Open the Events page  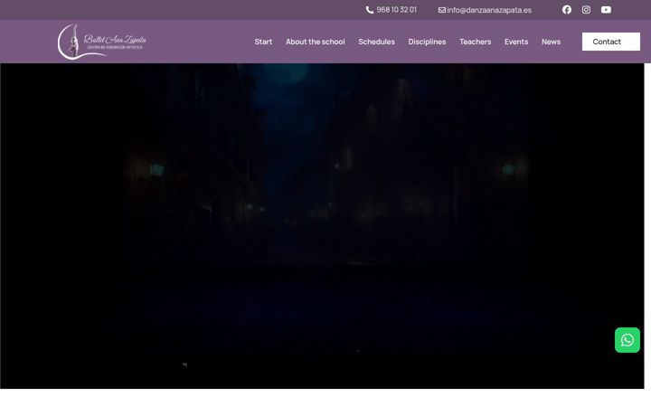coord(516,42)
